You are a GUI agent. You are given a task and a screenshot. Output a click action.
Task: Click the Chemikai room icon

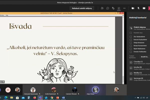[131, 62]
